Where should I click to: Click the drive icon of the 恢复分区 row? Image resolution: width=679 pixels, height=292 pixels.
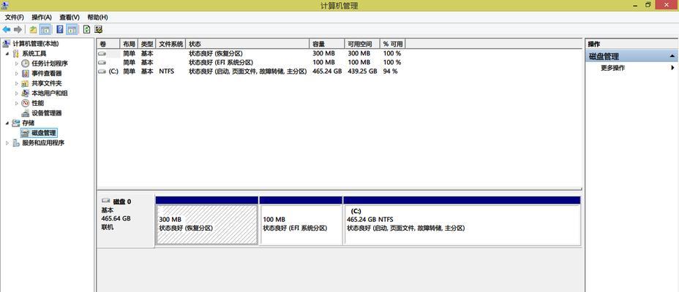point(102,53)
